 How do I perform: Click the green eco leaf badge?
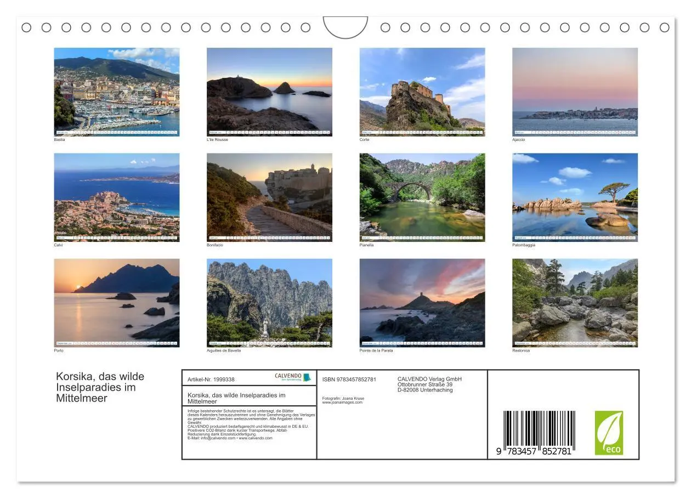point(609,433)
